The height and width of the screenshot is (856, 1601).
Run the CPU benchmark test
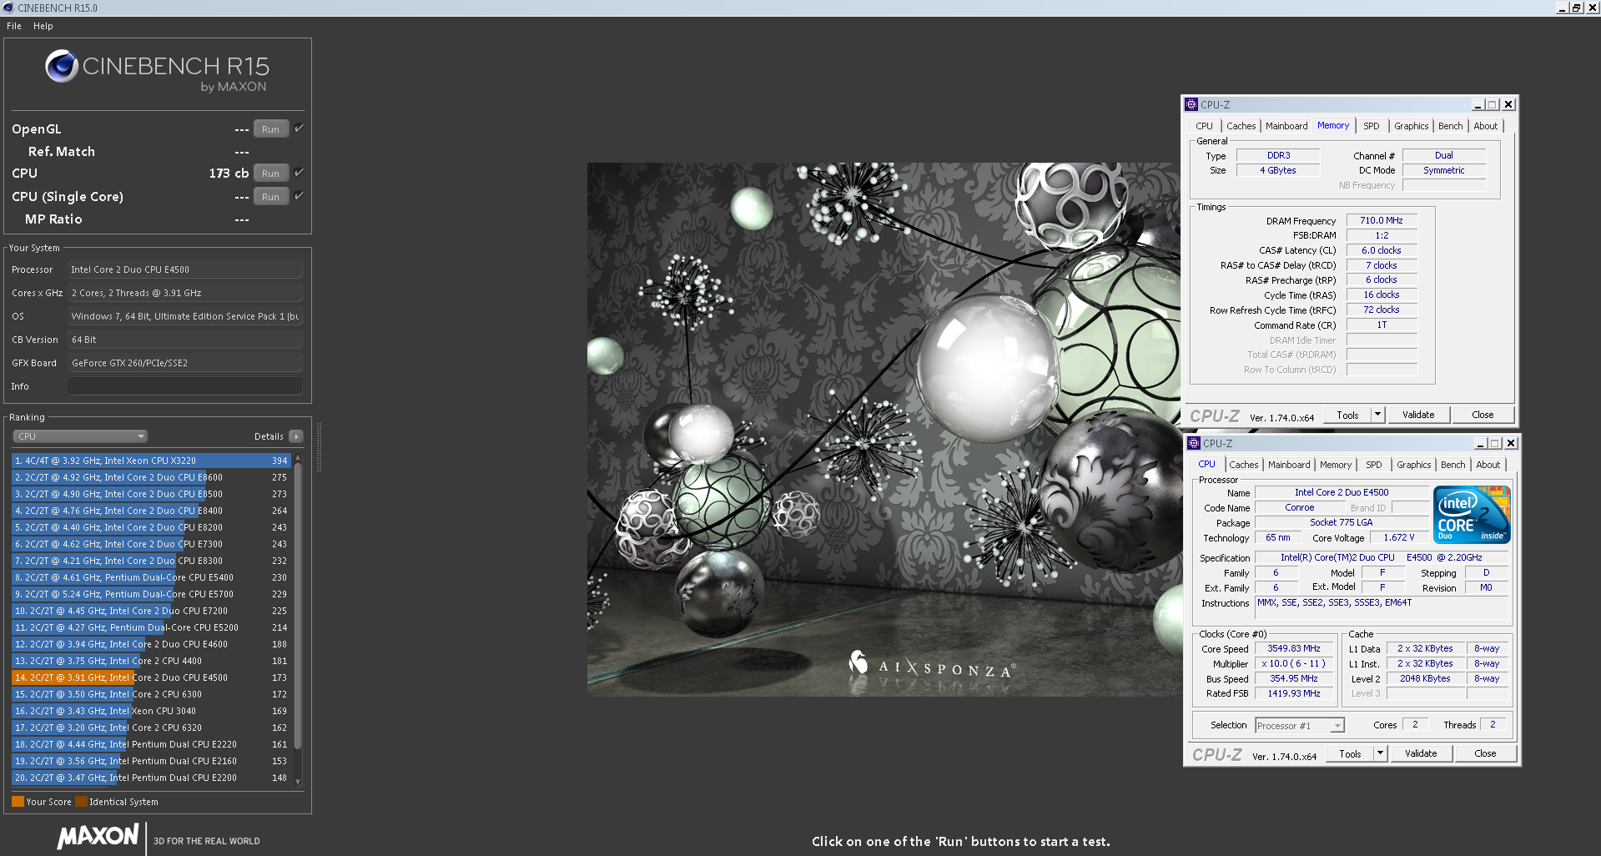pyautogui.click(x=270, y=173)
